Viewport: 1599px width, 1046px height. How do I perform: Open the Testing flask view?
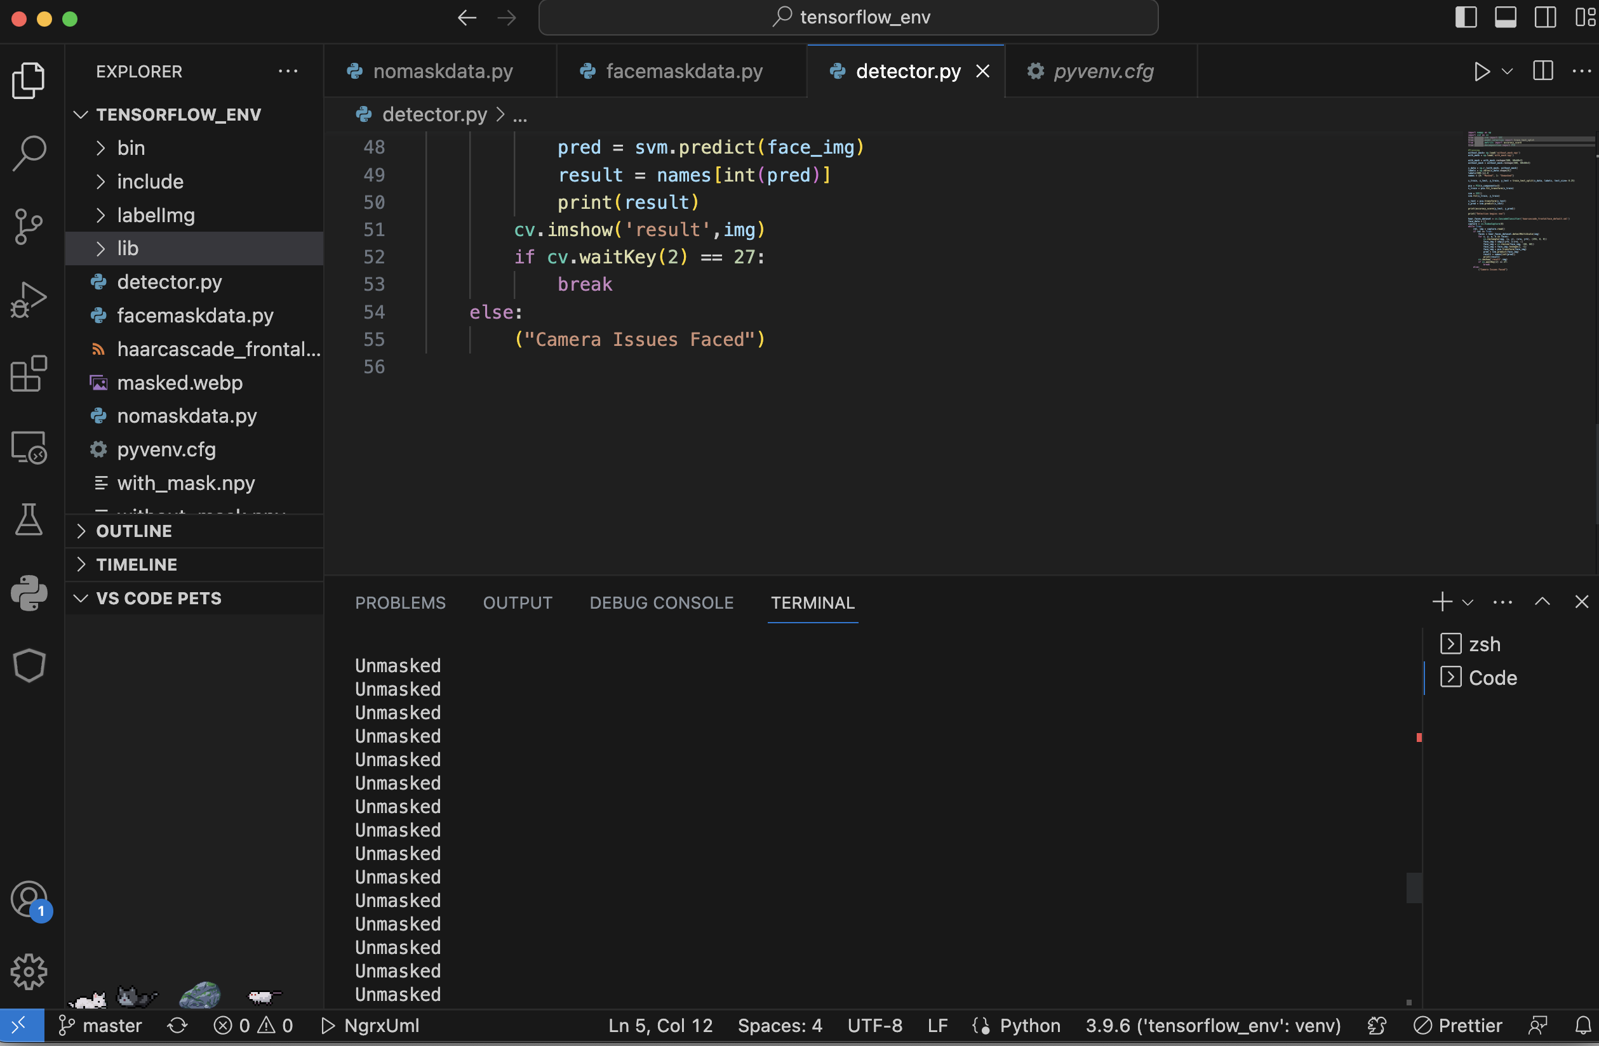click(x=28, y=520)
